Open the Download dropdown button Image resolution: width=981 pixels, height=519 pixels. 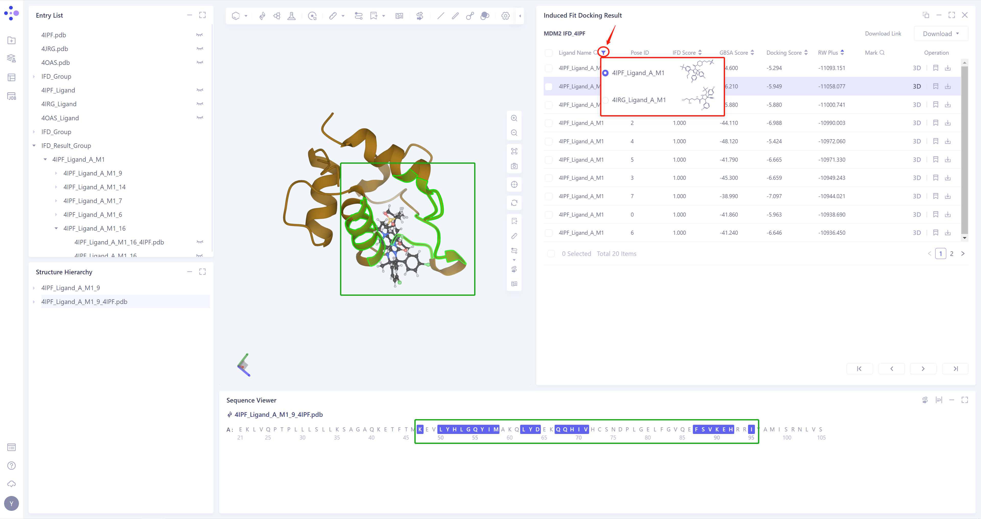(x=941, y=33)
